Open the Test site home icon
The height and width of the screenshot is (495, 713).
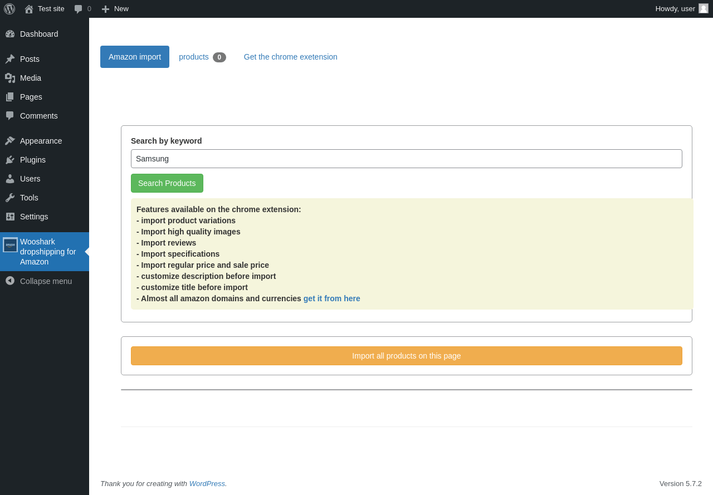[29, 9]
